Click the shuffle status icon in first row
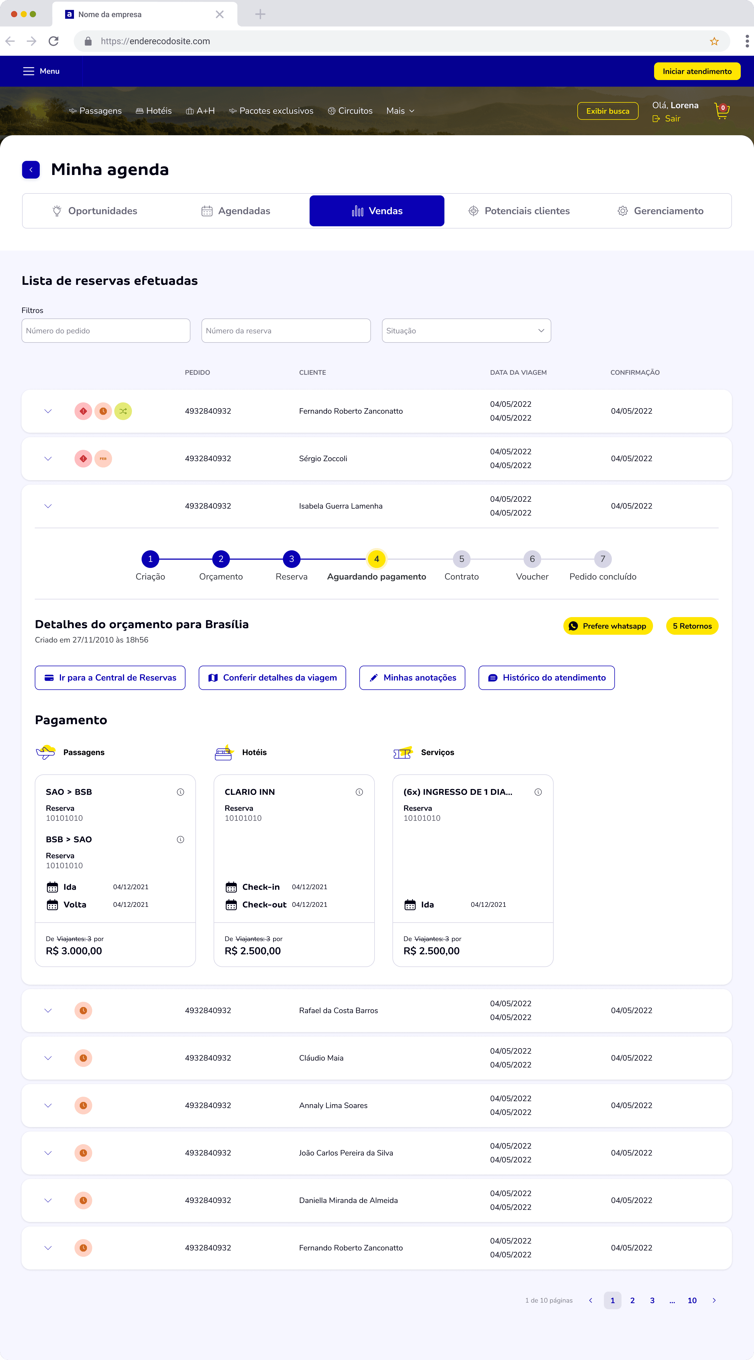Viewport: 754px width, 1360px height. point(123,411)
